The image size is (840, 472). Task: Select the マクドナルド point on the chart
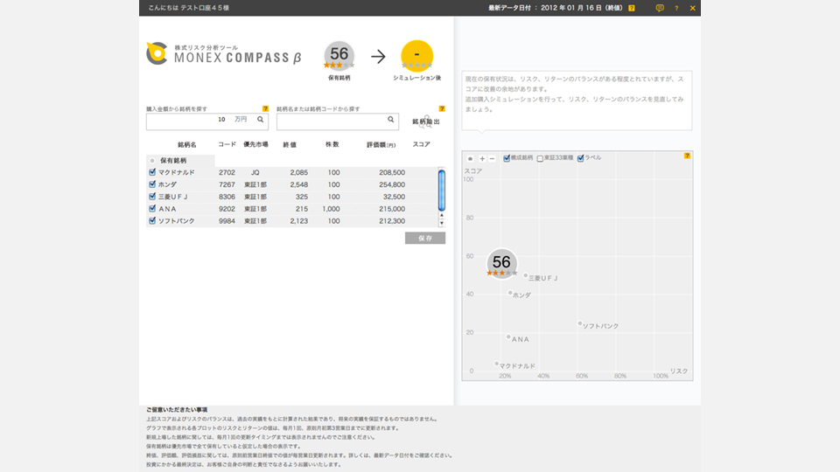[497, 364]
